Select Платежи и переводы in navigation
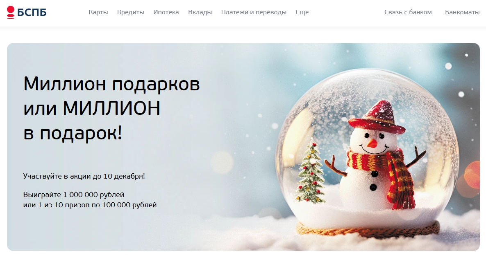 [x=254, y=12]
